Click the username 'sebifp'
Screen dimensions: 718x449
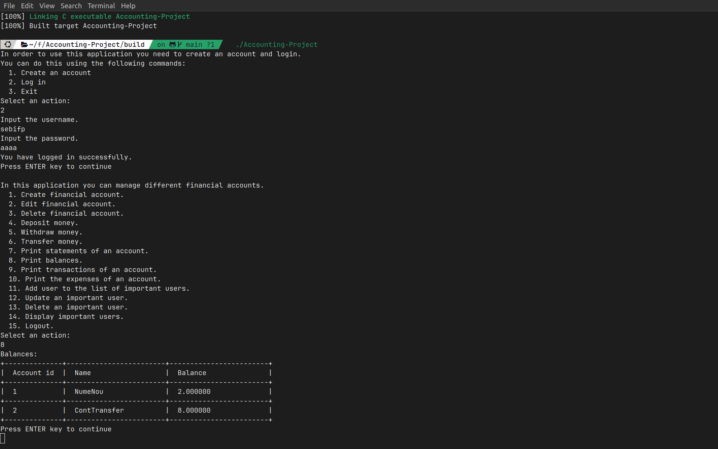pos(13,129)
